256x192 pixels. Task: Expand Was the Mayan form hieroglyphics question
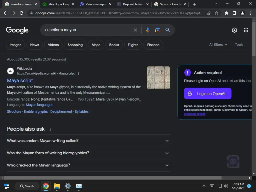(x=88, y=153)
